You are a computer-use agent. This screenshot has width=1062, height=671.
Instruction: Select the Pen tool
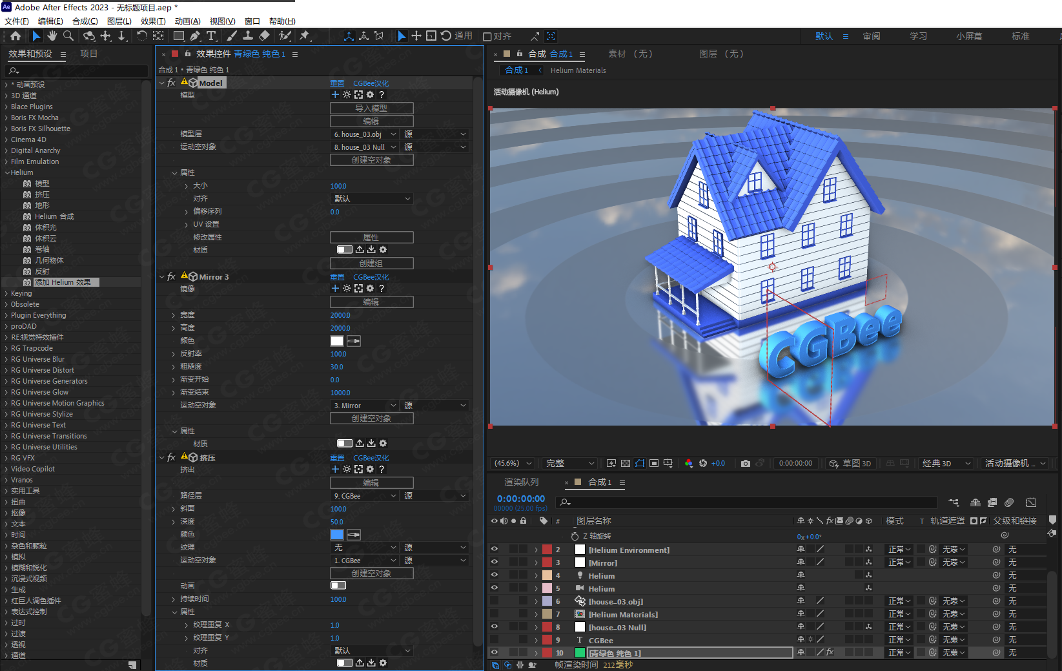pyautogui.click(x=195, y=36)
